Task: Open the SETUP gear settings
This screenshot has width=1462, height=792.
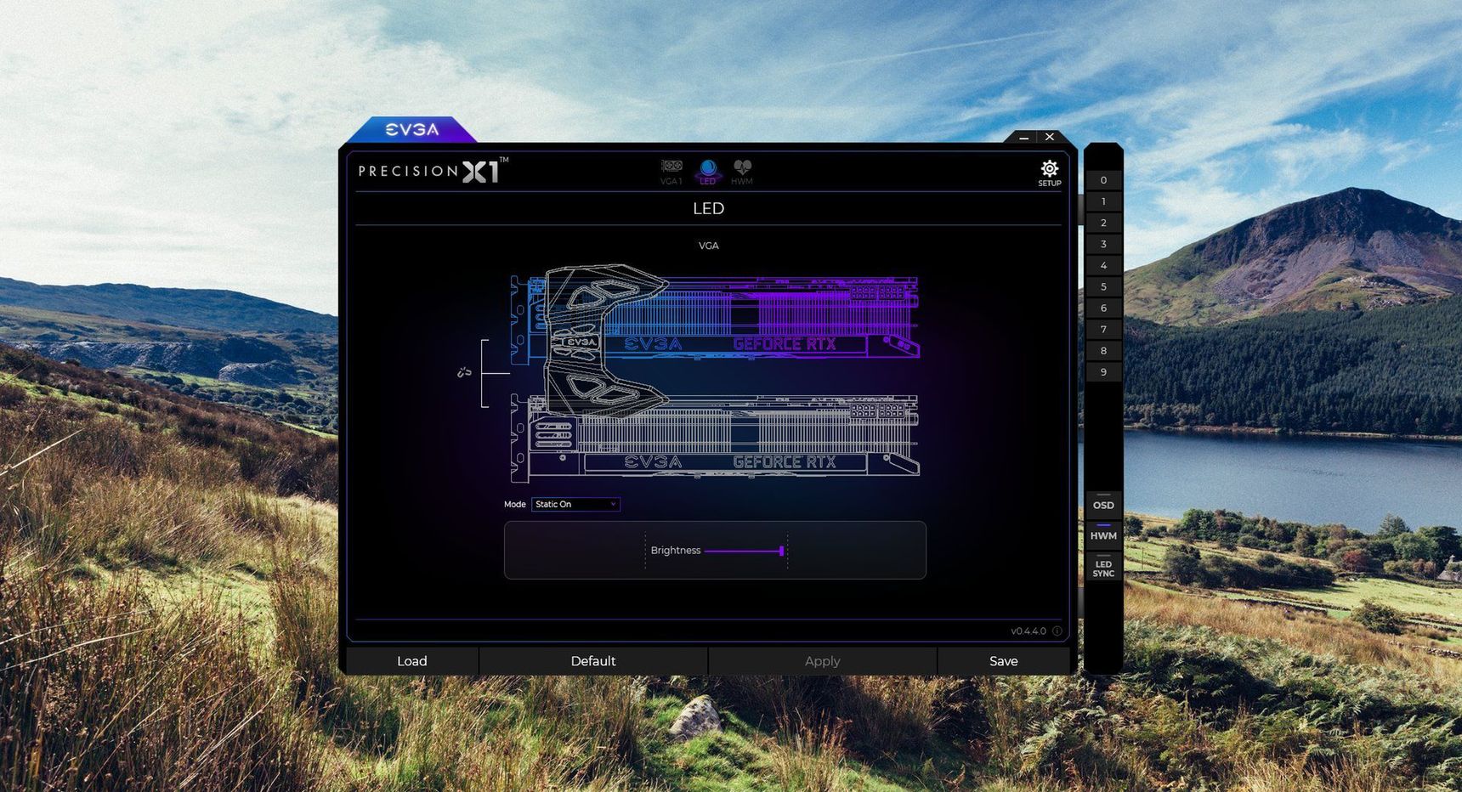Action: pyautogui.click(x=1050, y=173)
